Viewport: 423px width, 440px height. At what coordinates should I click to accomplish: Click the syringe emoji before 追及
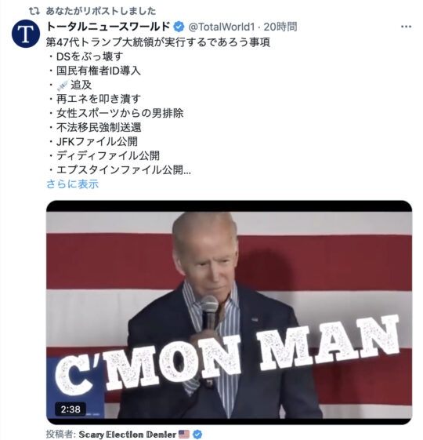62,85
